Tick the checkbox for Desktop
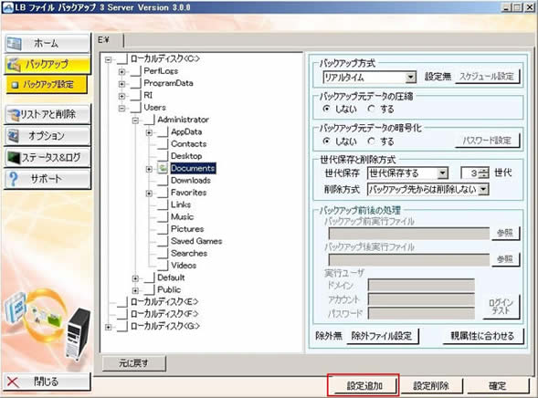 coord(163,156)
